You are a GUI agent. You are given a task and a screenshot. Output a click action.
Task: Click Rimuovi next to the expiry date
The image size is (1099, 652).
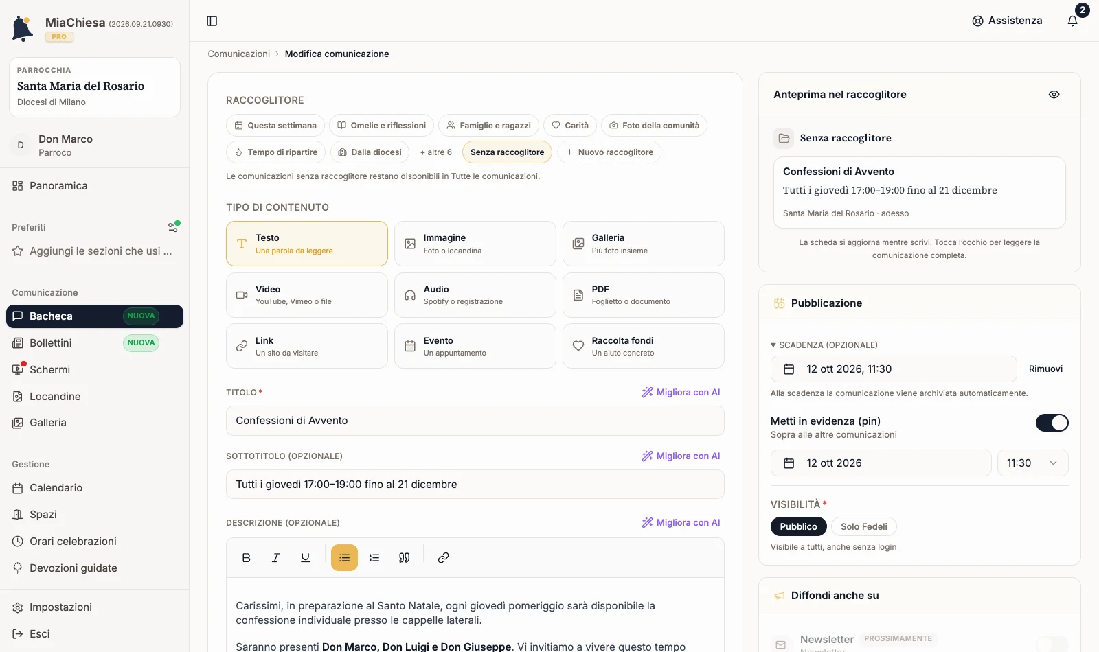coord(1045,369)
